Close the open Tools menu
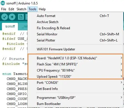 [32, 9]
